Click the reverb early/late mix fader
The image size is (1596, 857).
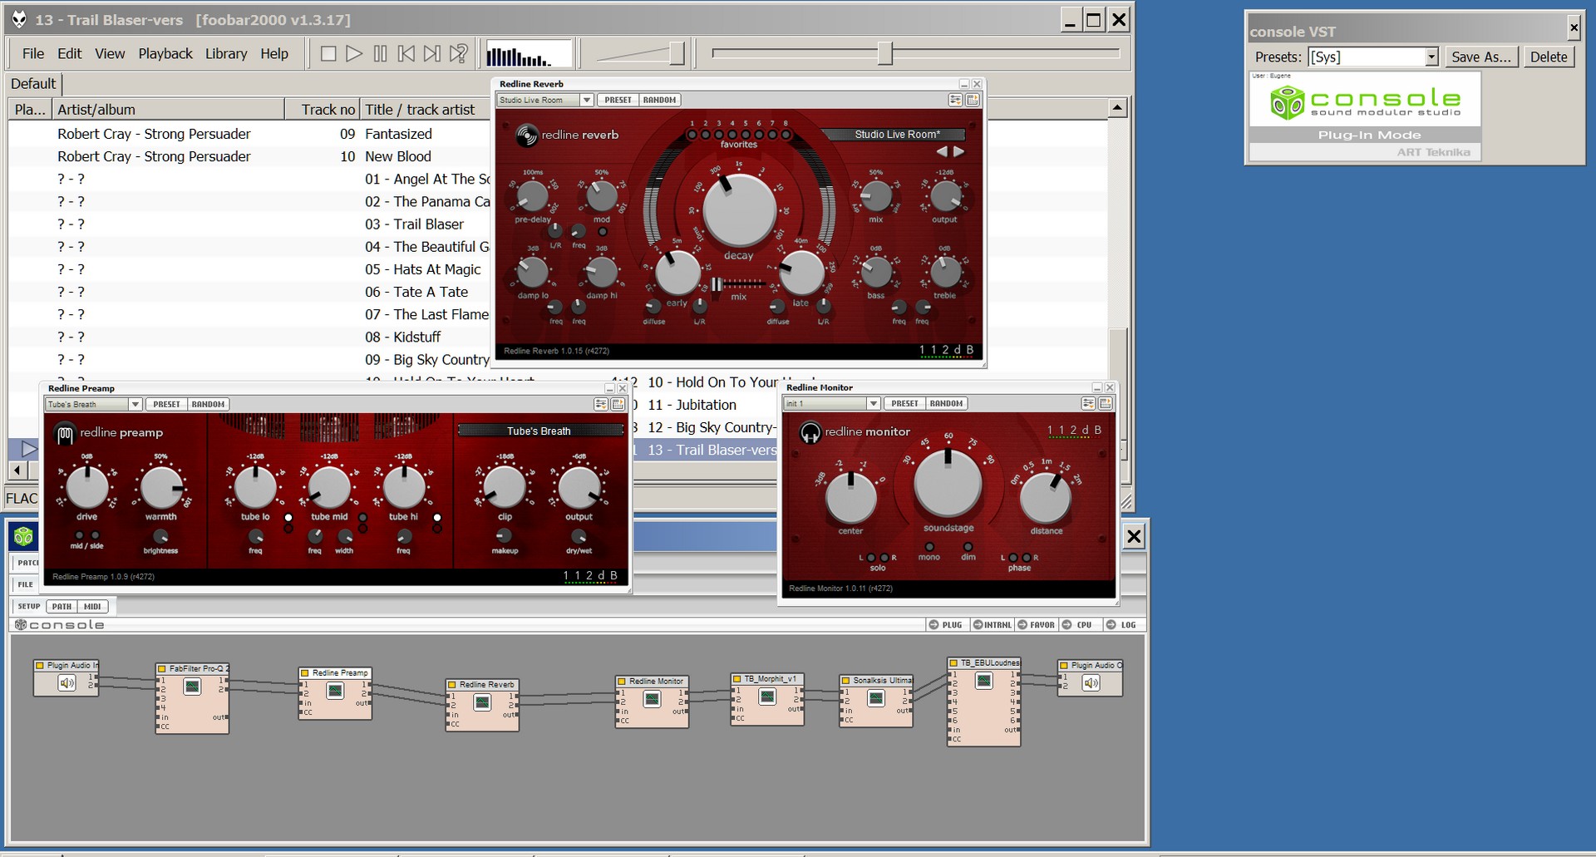(x=738, y=284)
